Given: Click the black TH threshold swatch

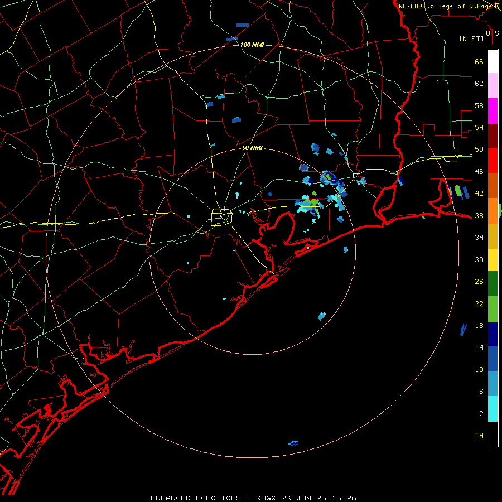Looking at the screenshot, I should pos(493,434).
